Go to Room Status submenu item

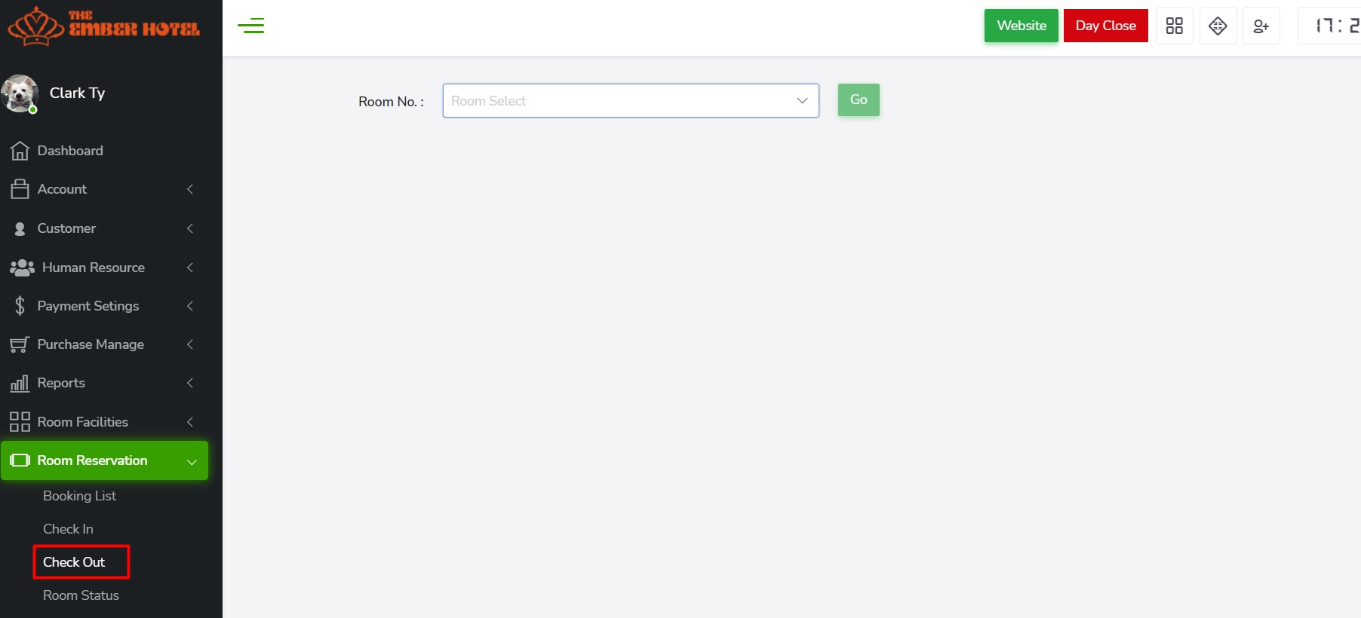point(81,595)
